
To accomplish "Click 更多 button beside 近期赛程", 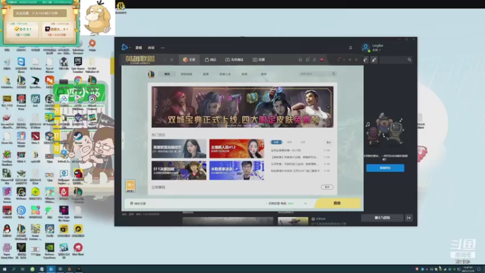I will (x=327, y=187).
